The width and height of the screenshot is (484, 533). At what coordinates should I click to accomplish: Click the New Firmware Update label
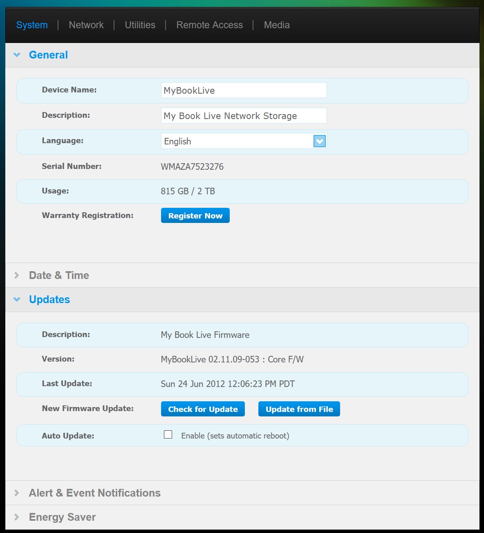87,408
